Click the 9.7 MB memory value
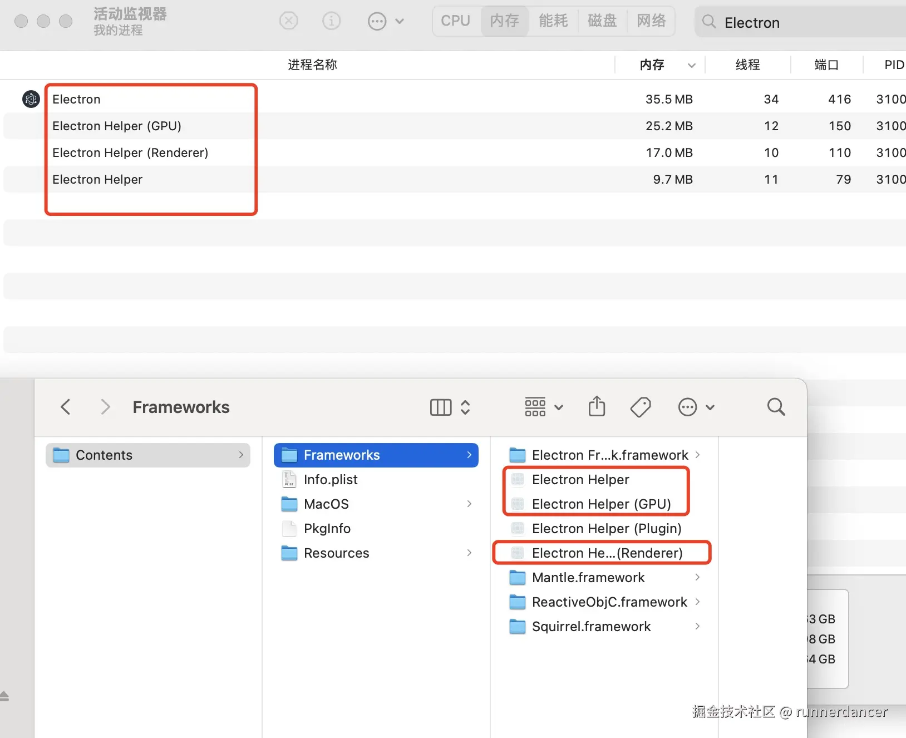This screenshot has height=738, width=906. [x=673, y=179]
